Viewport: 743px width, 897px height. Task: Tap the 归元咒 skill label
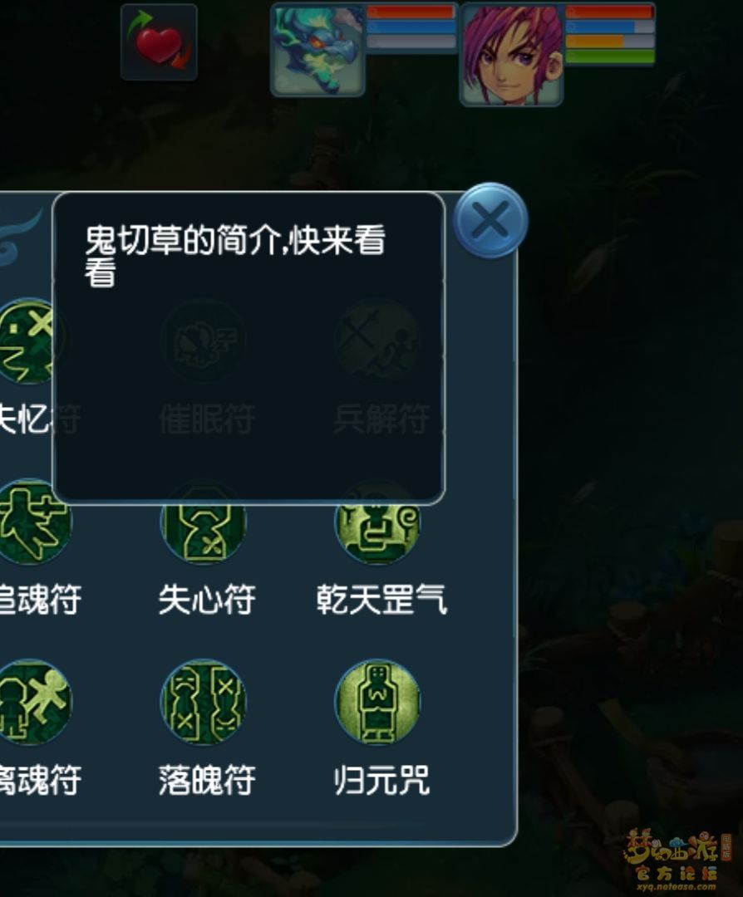pos(381,780)
